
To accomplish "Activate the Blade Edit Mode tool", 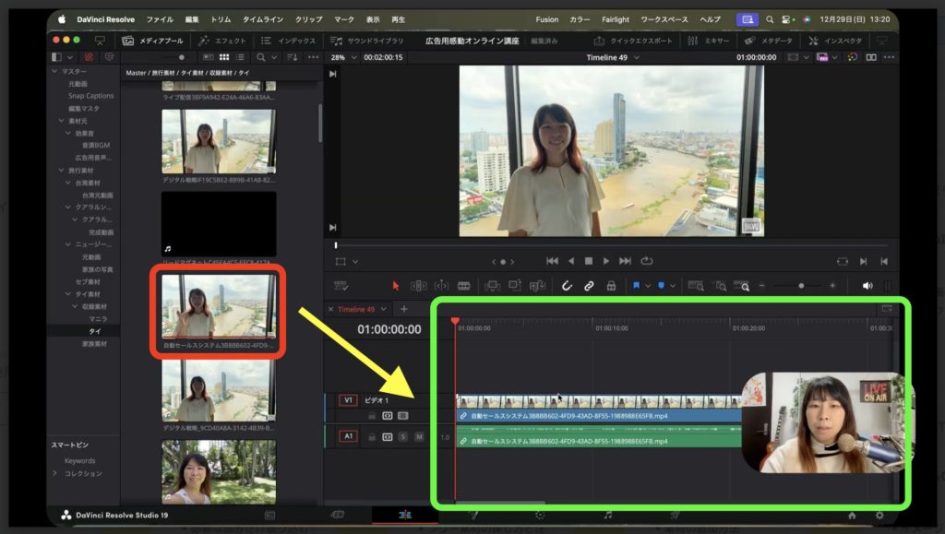I will (x=463, y=286).
